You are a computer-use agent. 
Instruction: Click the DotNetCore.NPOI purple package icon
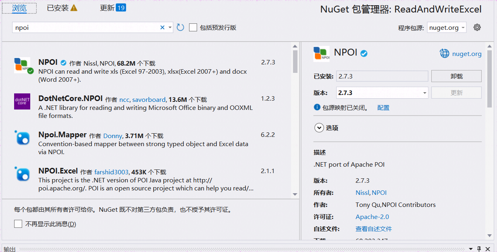22,101
